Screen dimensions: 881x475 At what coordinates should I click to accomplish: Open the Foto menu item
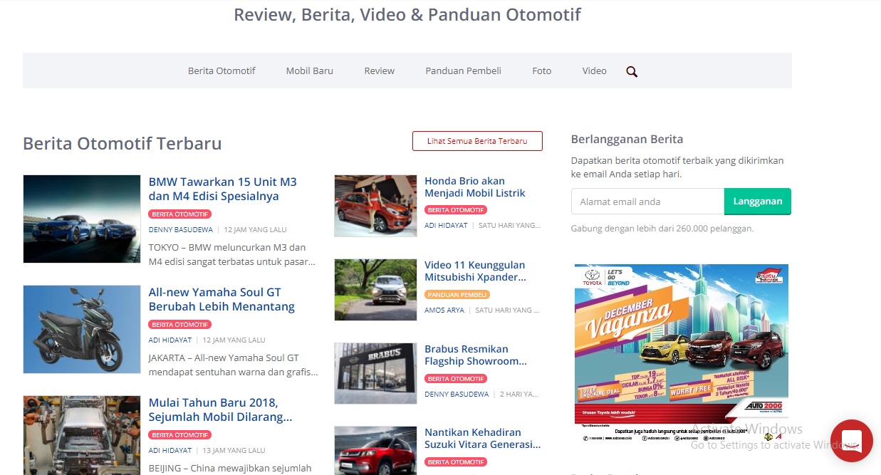click(x=542, y=71)
